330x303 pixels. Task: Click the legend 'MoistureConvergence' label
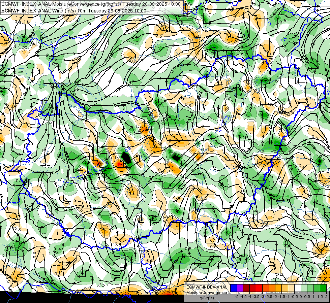pos(207,293)
